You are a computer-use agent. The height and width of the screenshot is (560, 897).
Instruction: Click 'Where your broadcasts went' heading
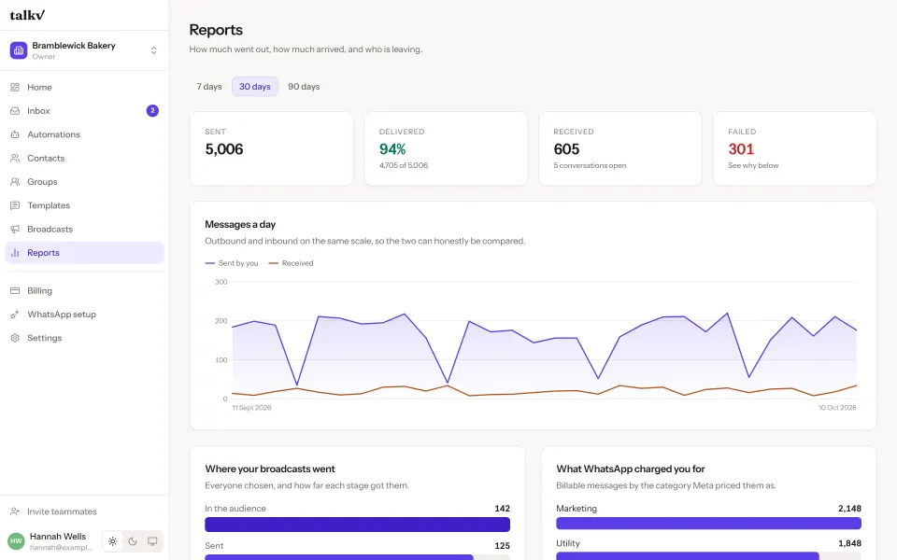point(270,469)
